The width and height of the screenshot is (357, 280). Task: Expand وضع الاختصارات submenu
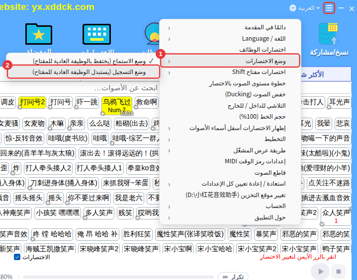click(230, 61)
